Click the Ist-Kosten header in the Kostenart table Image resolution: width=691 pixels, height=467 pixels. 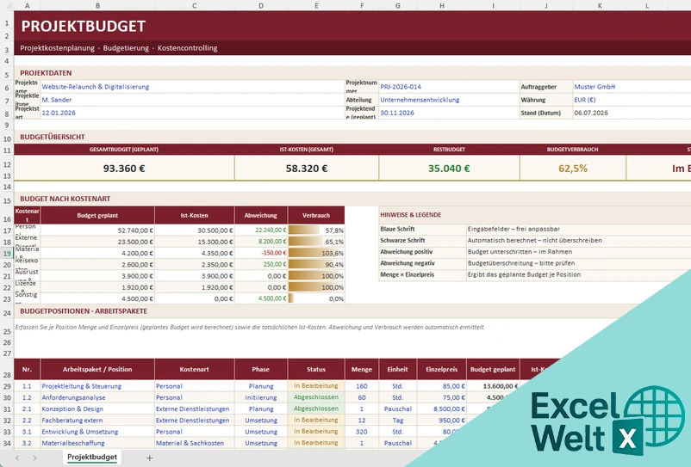pyautogui.click(x=195, y=216)
